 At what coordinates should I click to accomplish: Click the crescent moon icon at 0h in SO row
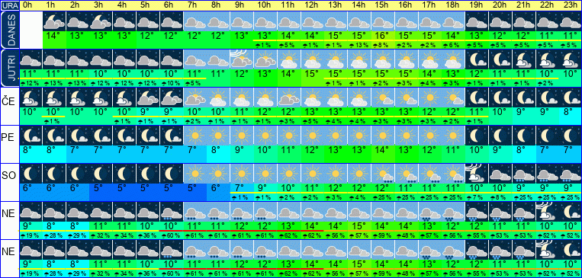coord(31,174)
